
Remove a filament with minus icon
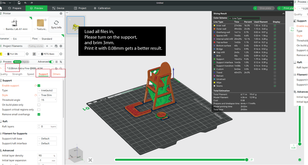pyautogui.click(x=51, y=46)
